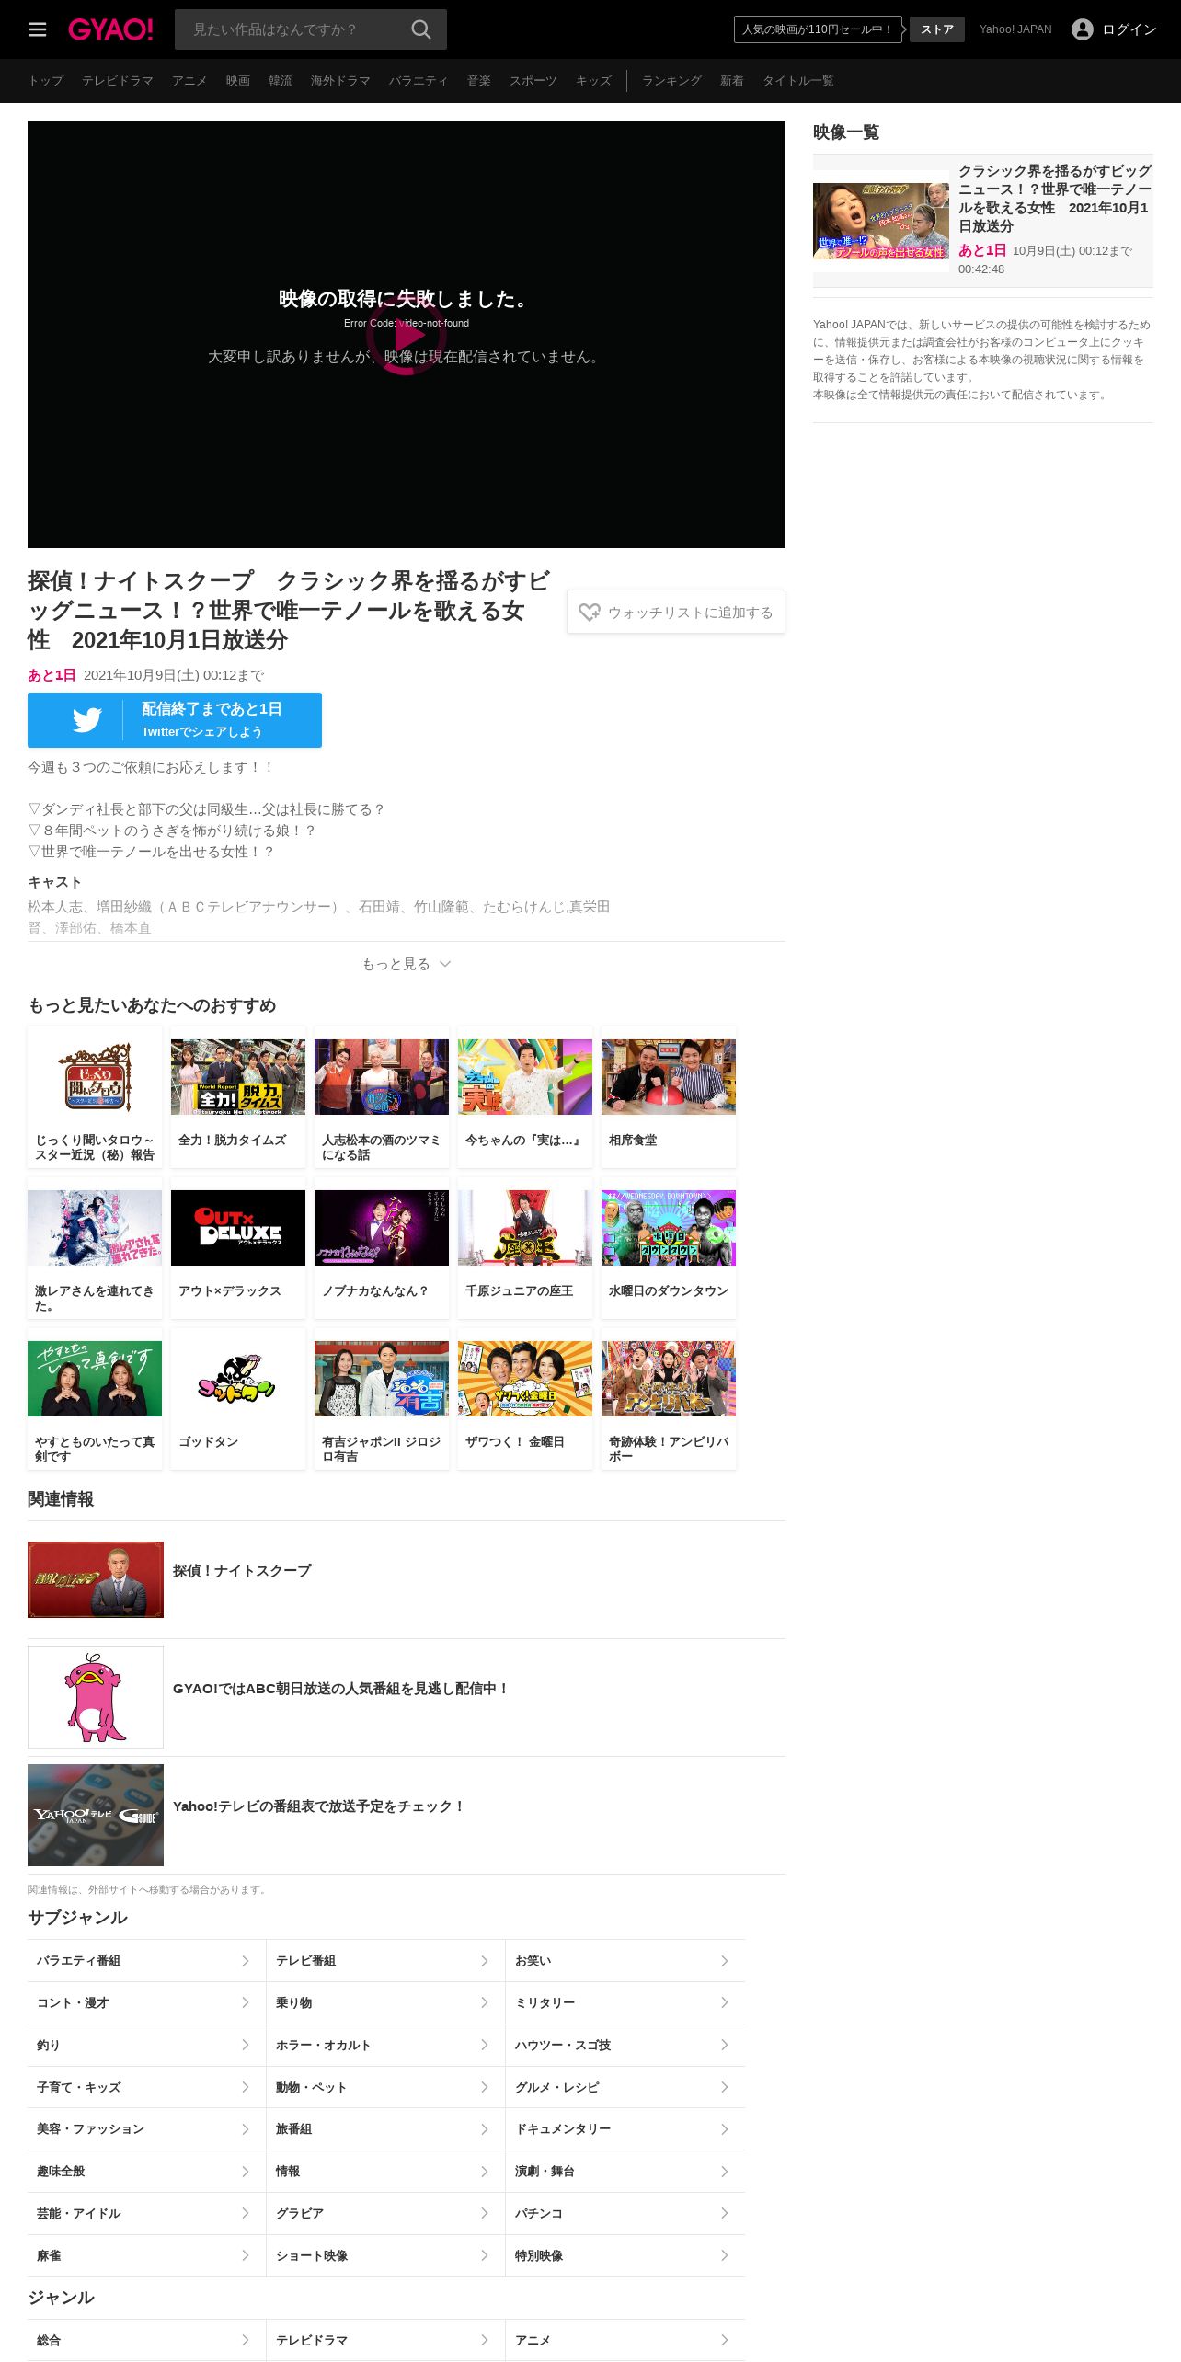The width and height of the screenshot is (1181, 2362).
Task: Open 麻雀 subgenre chevron
Action: coord(246,2255)
